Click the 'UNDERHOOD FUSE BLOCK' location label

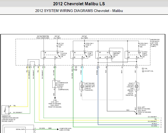point(155,43)
